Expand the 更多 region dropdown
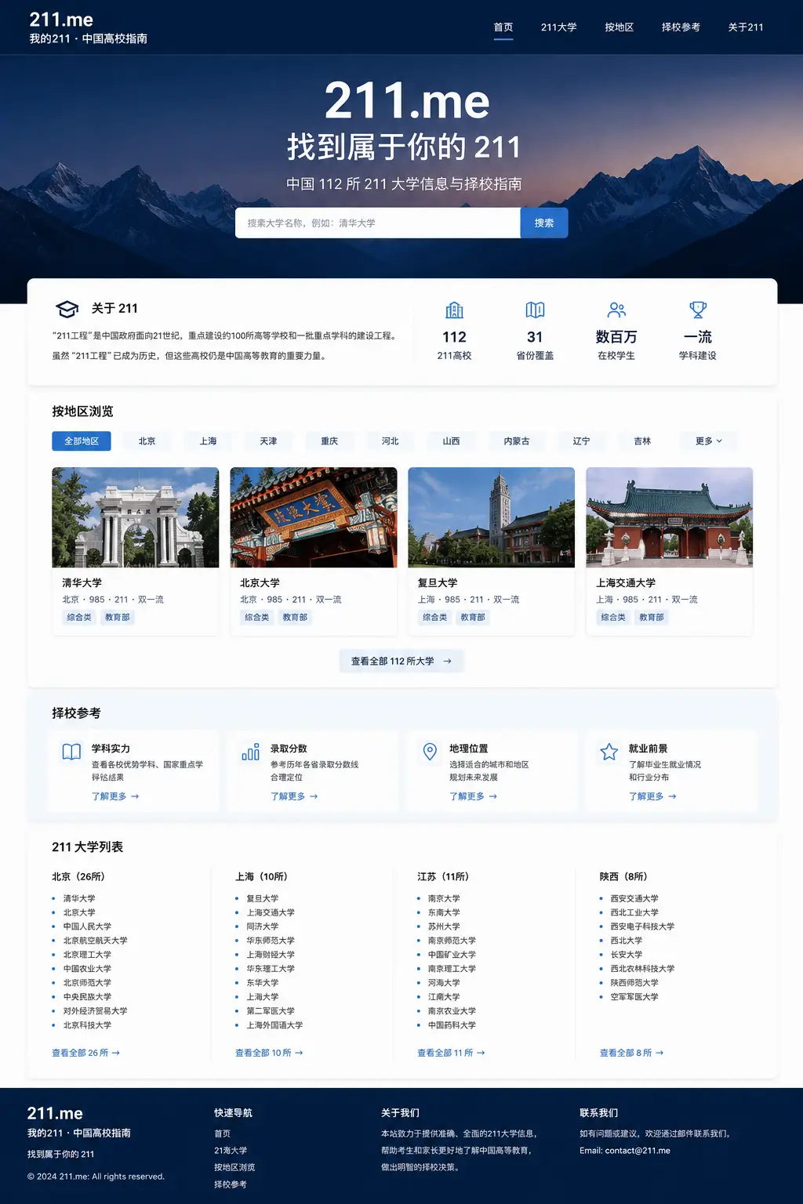803x1204 pixels. [708, 441]
